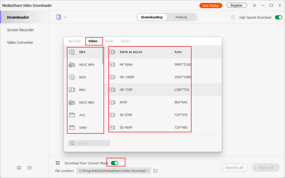Choose MP4 format label
The image size is (285, 178).
click(x=82, y=52)
